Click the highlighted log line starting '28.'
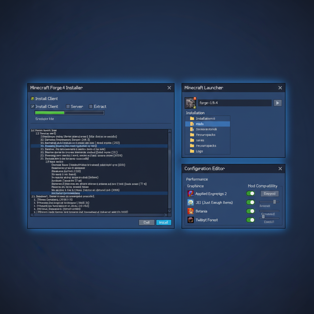Image resolution: width=314 pixels, height=314 pixels. click(99, 146)
